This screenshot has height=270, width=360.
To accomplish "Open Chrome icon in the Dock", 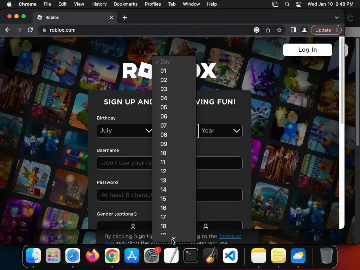I will pos(112,256).
